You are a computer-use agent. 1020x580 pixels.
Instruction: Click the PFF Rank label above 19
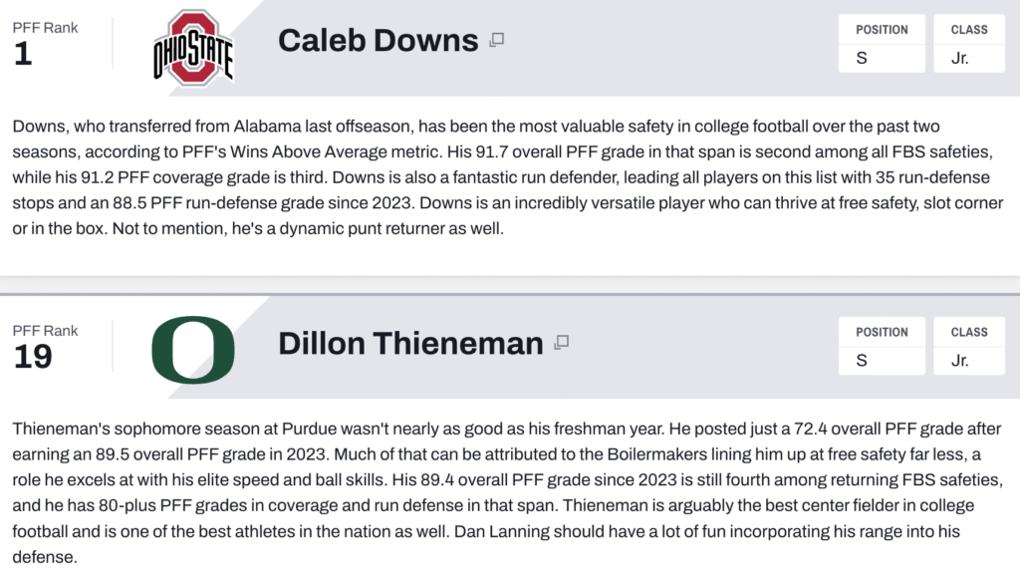click(45, 331)
